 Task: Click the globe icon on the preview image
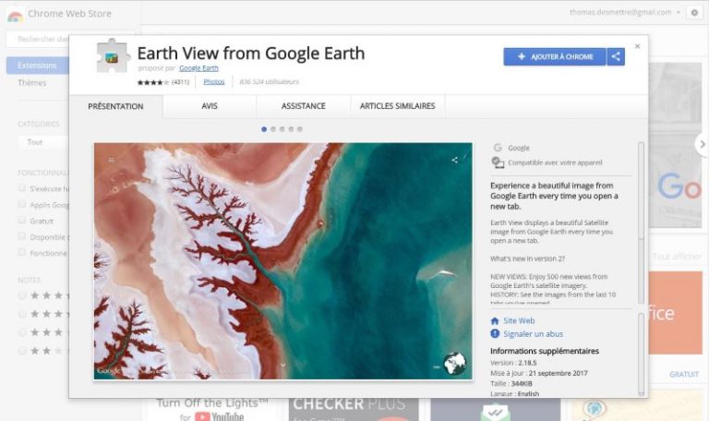point(454,364)
